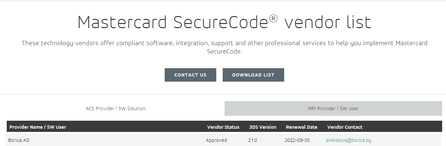Click the 2022-09-30 renewal date cell
446x146 pixels.
coord(297,140)
